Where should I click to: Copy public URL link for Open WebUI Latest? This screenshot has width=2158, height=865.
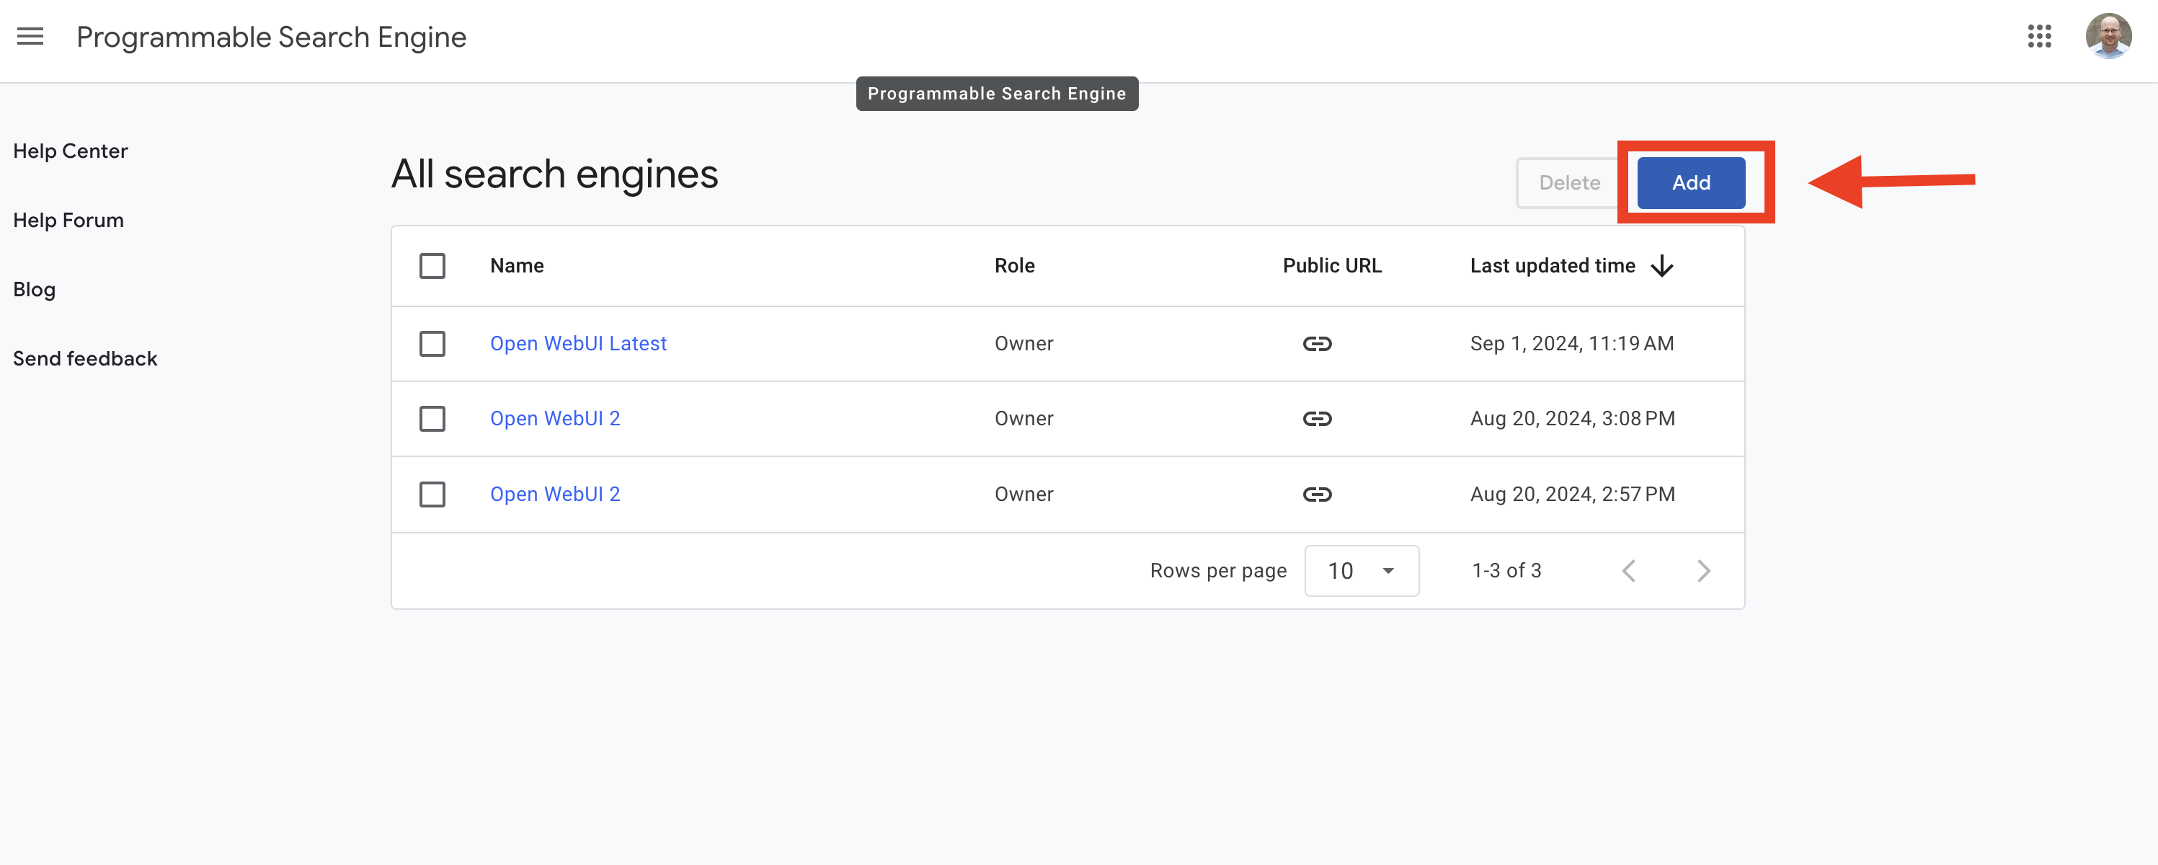[x=1317, y=344]
